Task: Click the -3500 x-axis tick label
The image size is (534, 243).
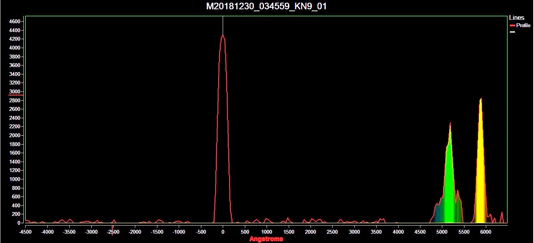Action: pos(69,232)
